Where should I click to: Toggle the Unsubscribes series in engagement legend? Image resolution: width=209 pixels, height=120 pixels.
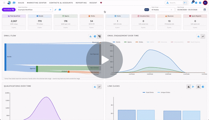point(177,42)
